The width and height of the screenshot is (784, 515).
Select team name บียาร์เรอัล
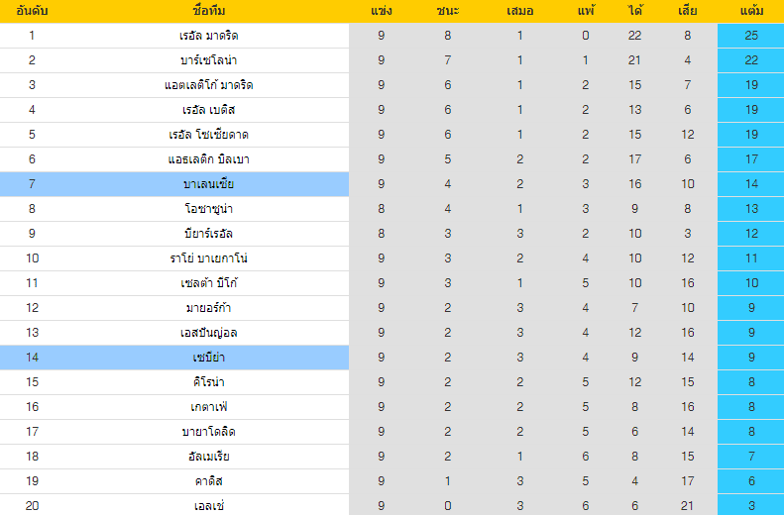coord(209,234)
